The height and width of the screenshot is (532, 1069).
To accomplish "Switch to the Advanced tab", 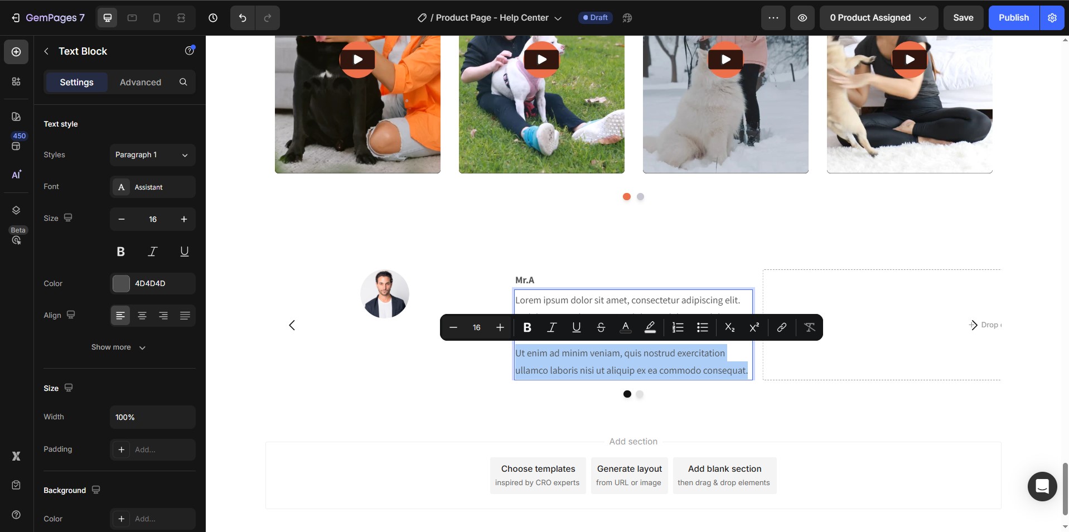I will coord(141,83).
